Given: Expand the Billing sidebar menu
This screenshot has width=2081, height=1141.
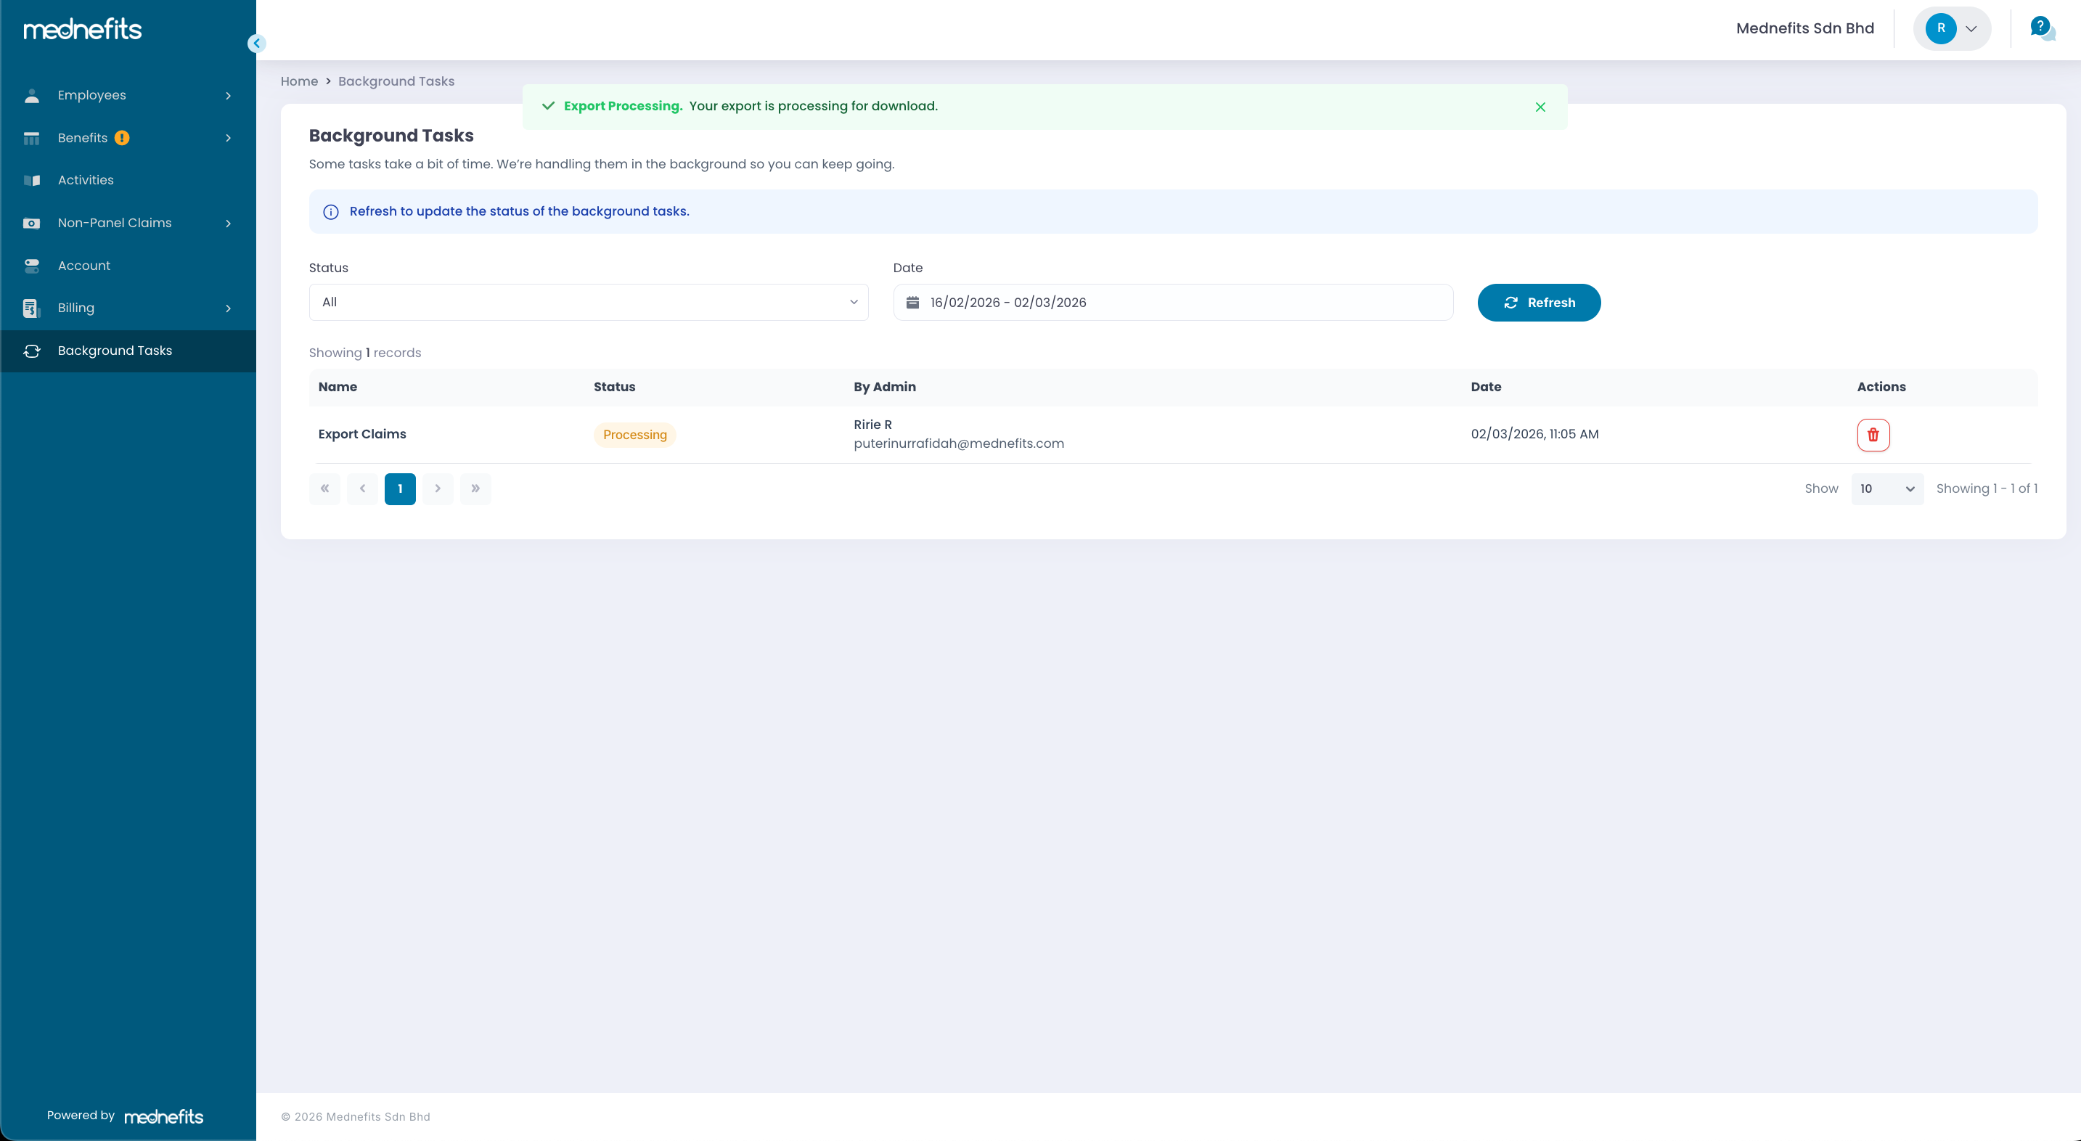Looking at the screenshot, I should pyautogui.click(x=128, y=308).
